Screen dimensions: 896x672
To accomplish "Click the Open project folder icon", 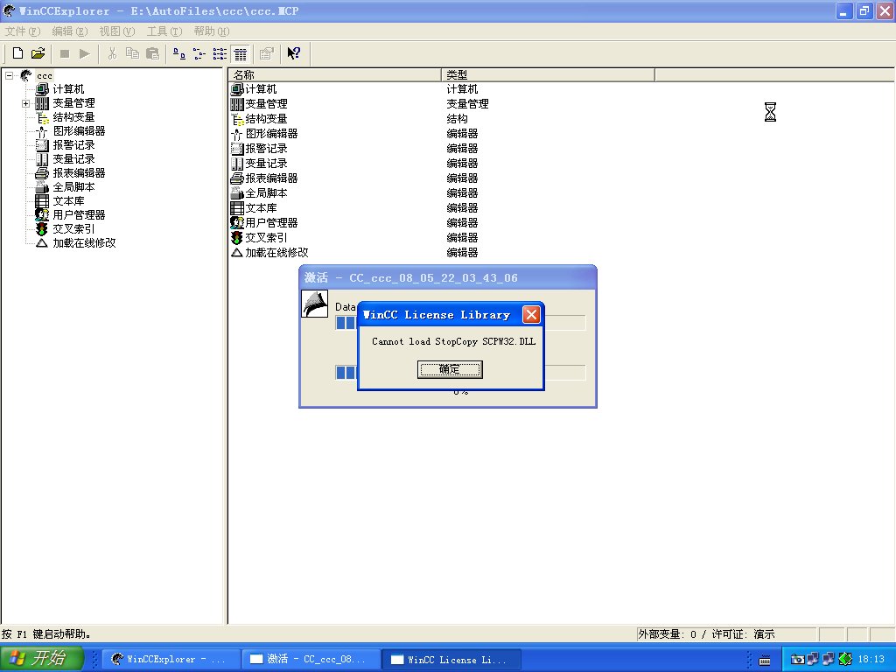I will (38, 53).
